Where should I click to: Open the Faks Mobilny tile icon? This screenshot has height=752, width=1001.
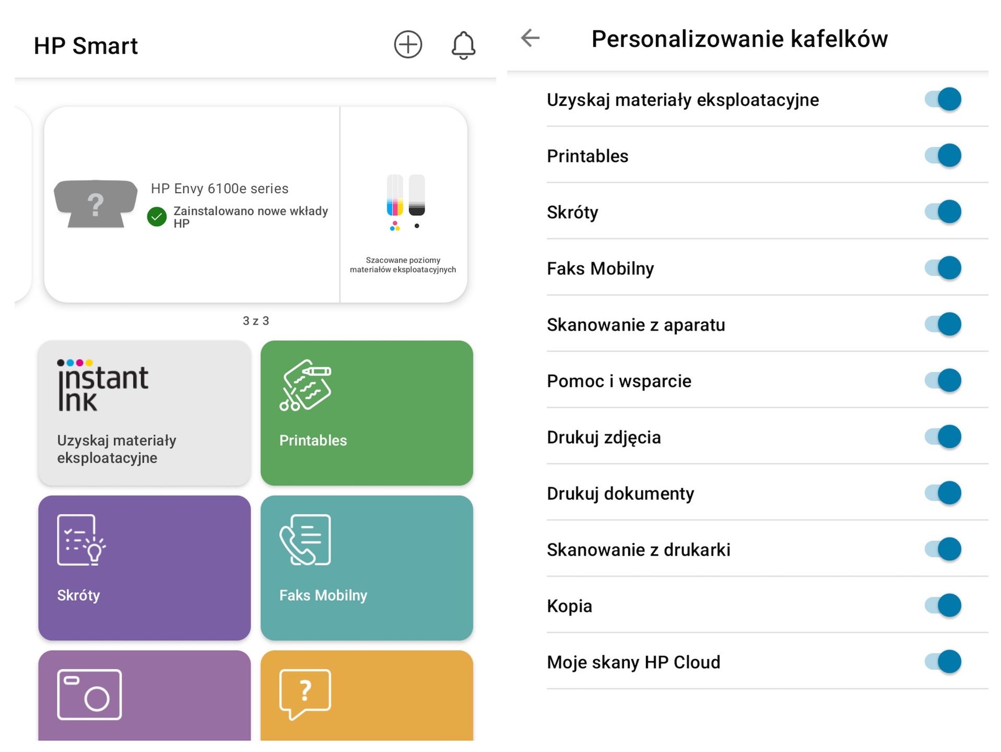tap(305, 540)
